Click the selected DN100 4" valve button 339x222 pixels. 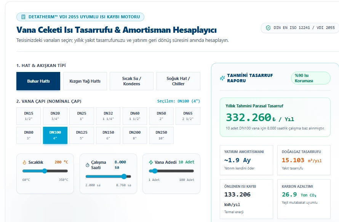(55, 135)
